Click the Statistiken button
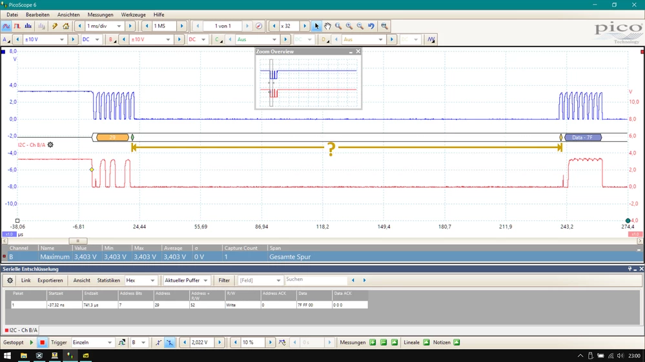 point(108,280)
